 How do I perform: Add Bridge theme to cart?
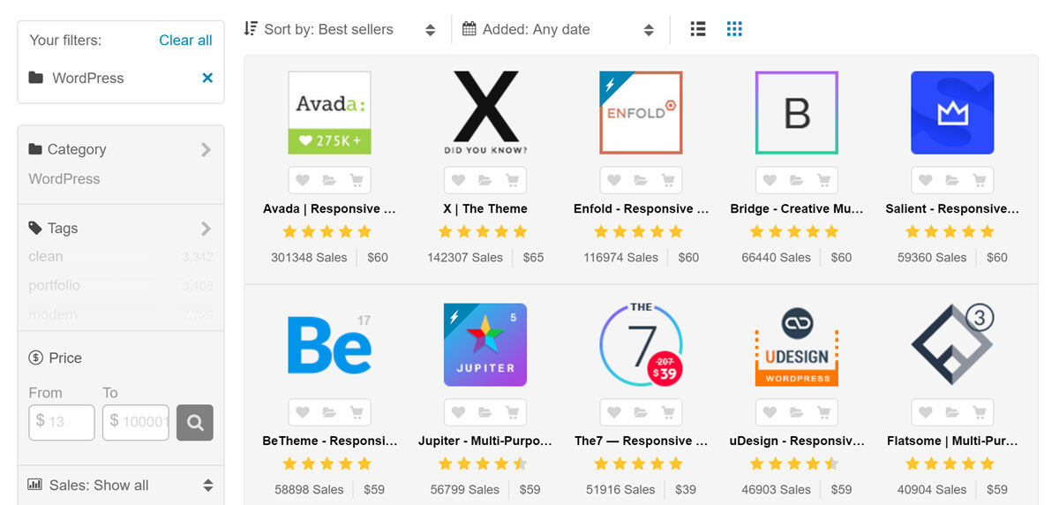click(823, 180)
